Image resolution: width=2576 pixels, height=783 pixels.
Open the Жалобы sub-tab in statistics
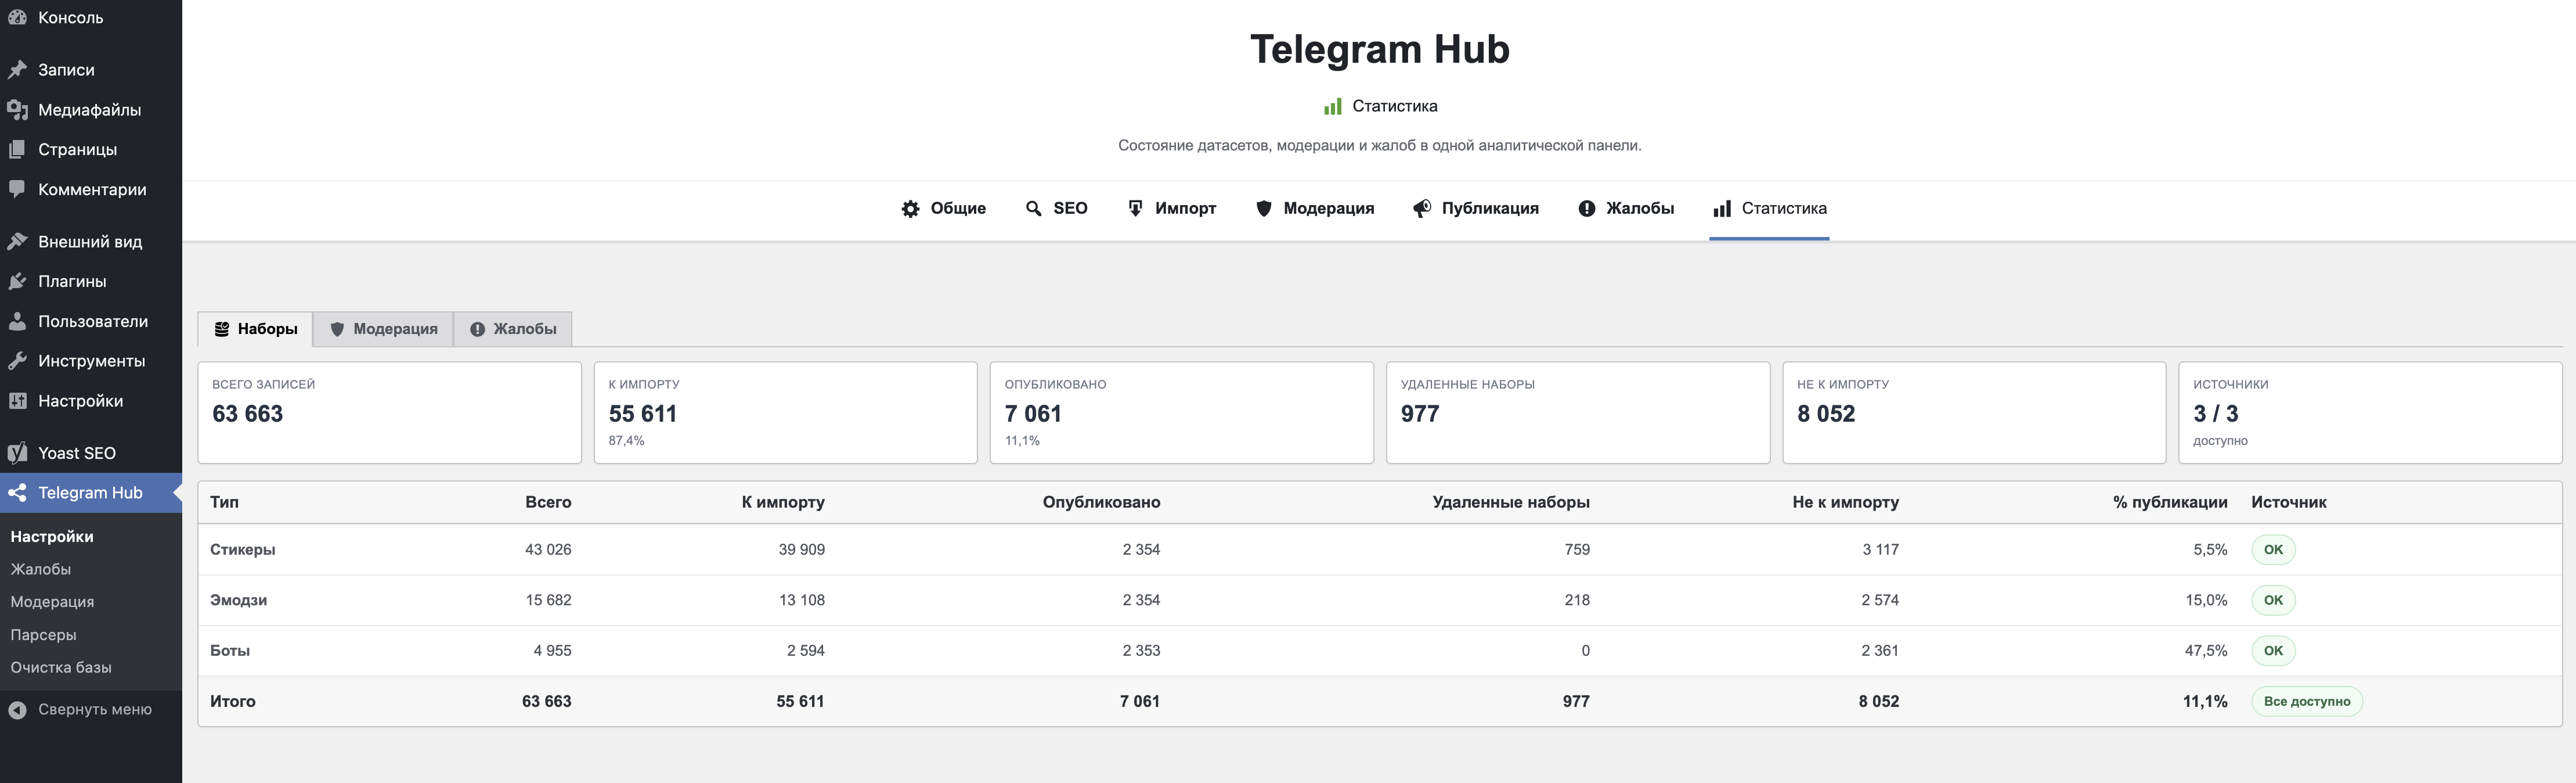513,328
